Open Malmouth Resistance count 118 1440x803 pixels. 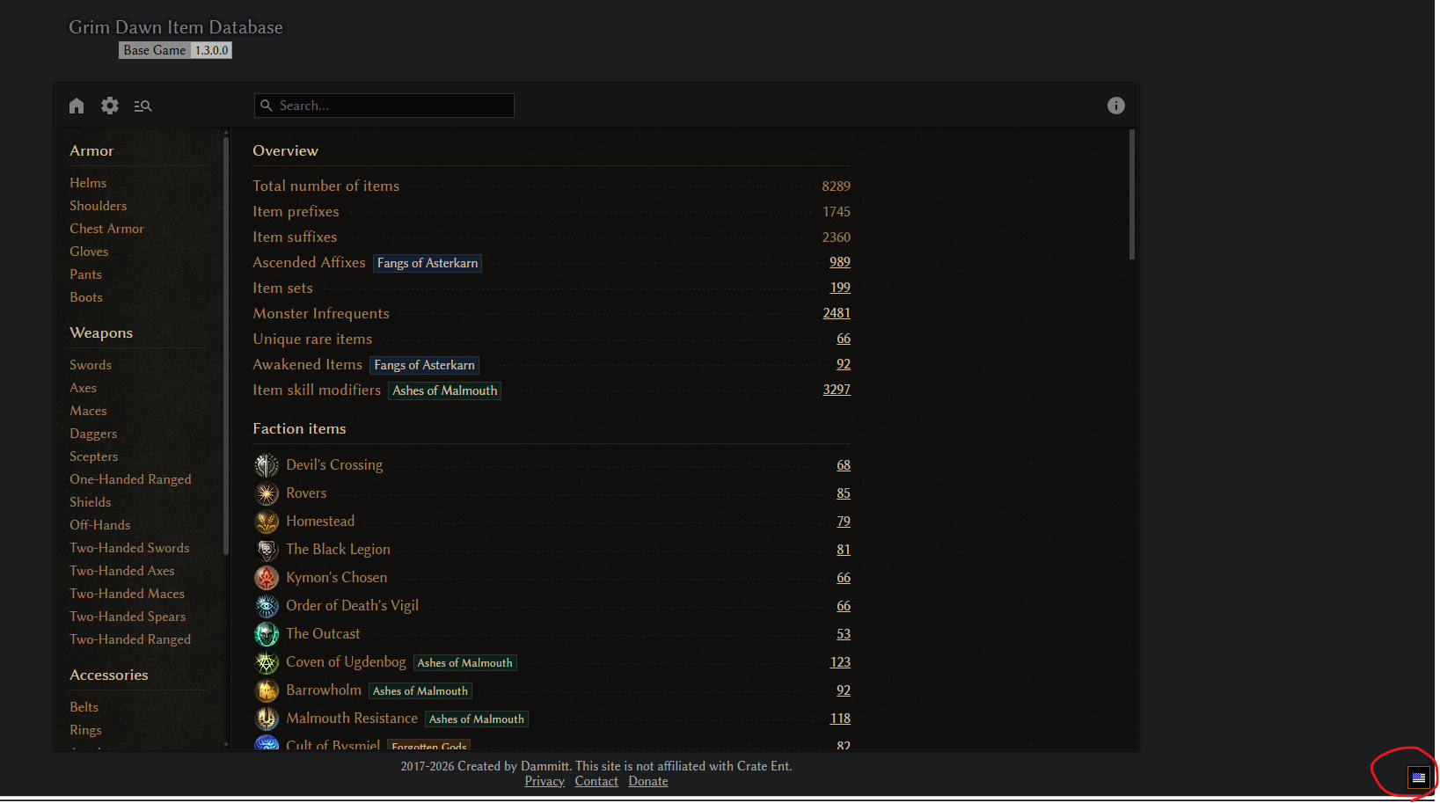click(840, 719)
